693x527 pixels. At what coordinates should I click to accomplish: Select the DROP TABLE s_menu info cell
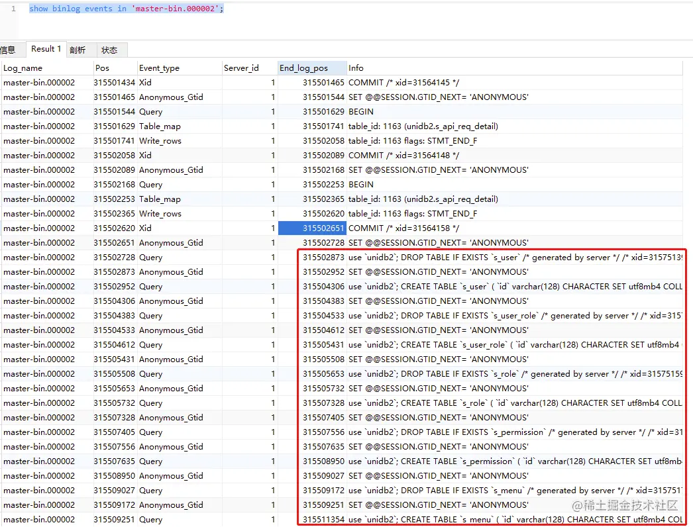[514, 491]
